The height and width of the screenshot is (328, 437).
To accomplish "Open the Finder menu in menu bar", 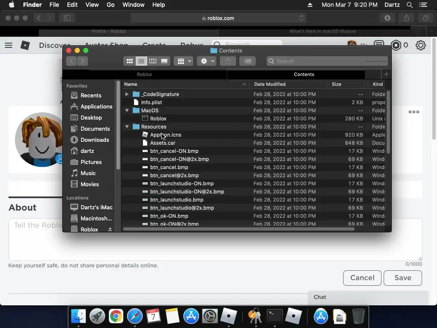I will 32,5.
